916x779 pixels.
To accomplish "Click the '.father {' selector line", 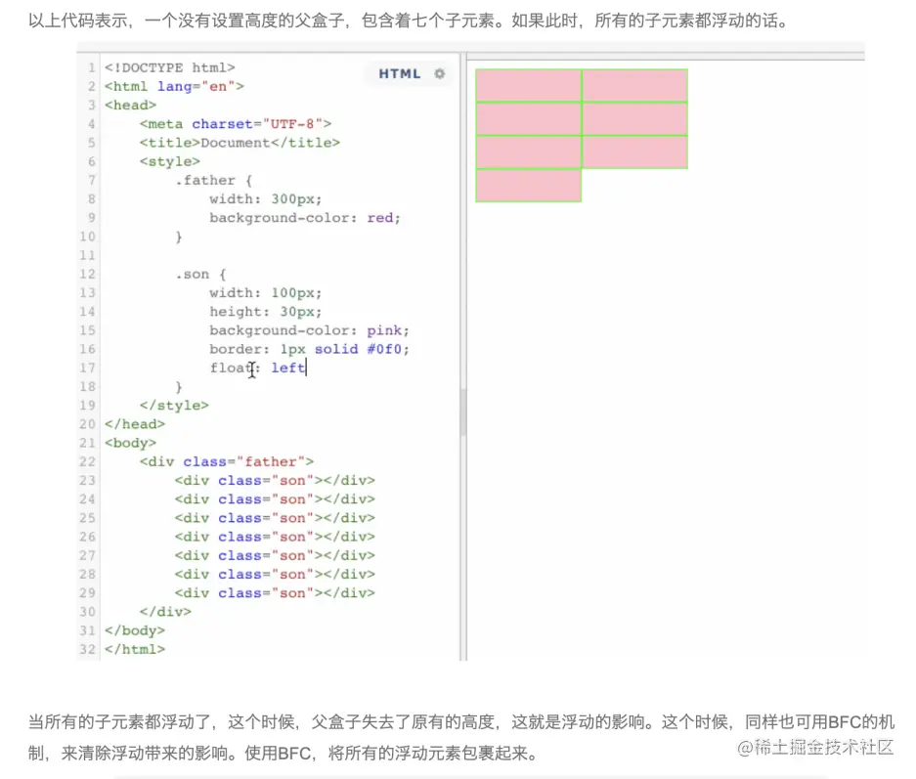I will pos(214,181).
